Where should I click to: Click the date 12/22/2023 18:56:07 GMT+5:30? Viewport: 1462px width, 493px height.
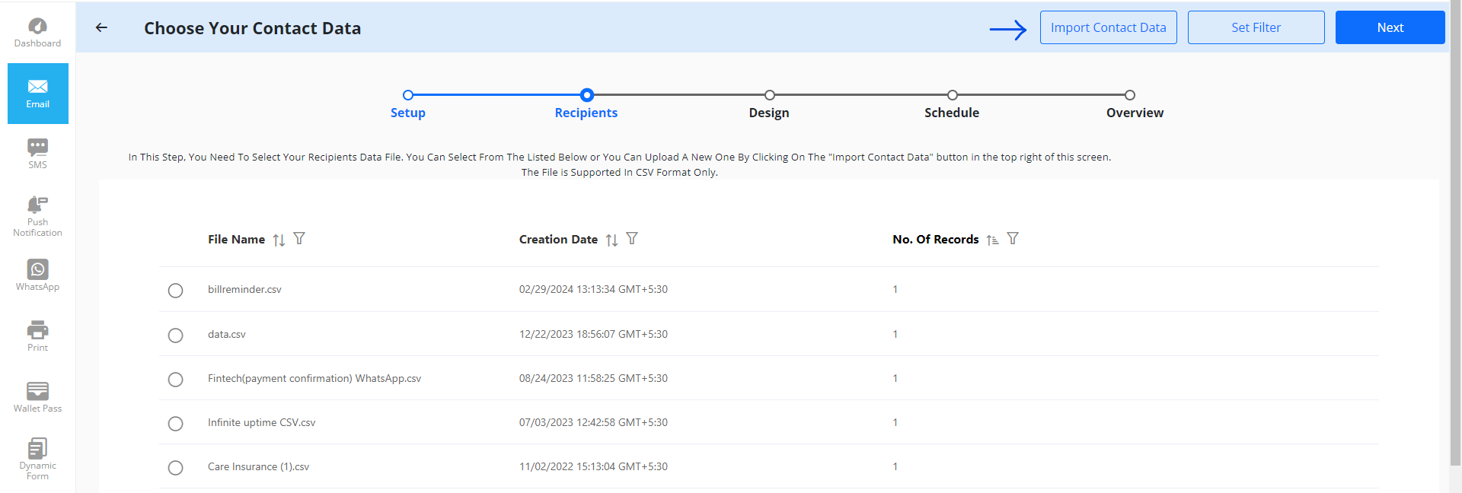point(593,334)
